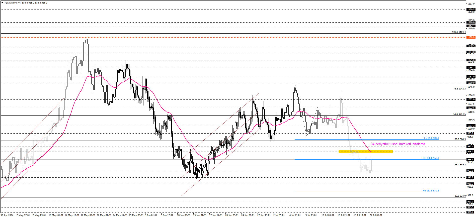Image resolution: width=476 pixels, height=218 pixels.
Task: Click the 7 May 09:01 time label
Action: tap(39, 215)
